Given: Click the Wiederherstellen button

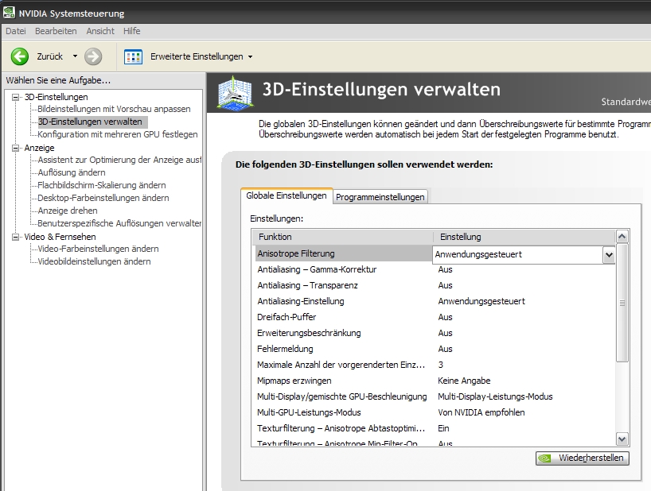Looking at the screenshot, I should [582, 458].
